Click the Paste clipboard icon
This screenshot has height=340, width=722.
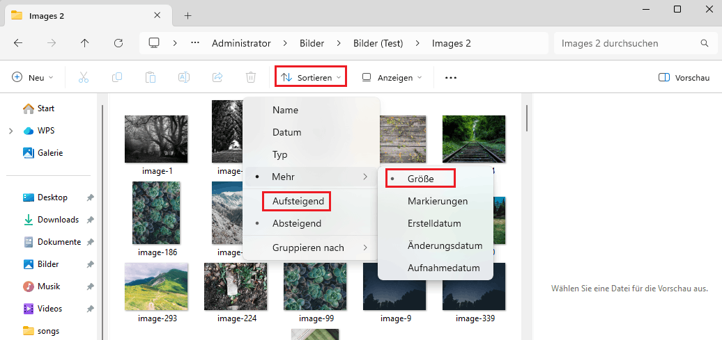coord(151,77)
